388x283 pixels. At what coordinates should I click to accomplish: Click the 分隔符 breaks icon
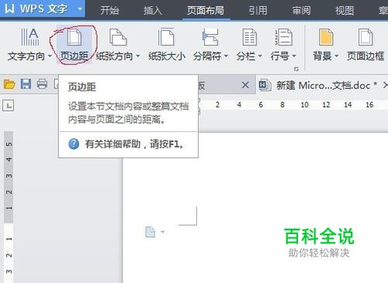click(x=210, y=37)
